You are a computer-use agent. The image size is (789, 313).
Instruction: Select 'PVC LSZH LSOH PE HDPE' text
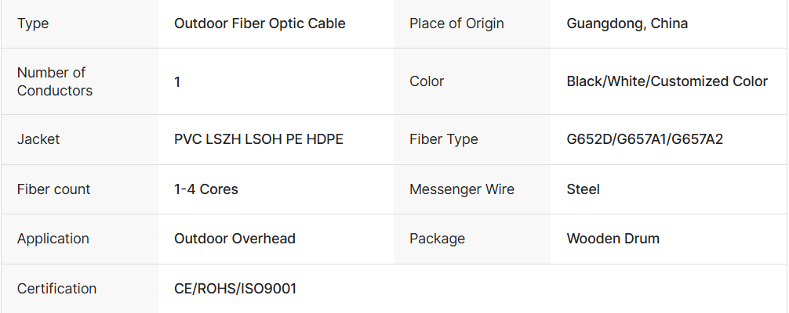[259, 139]
